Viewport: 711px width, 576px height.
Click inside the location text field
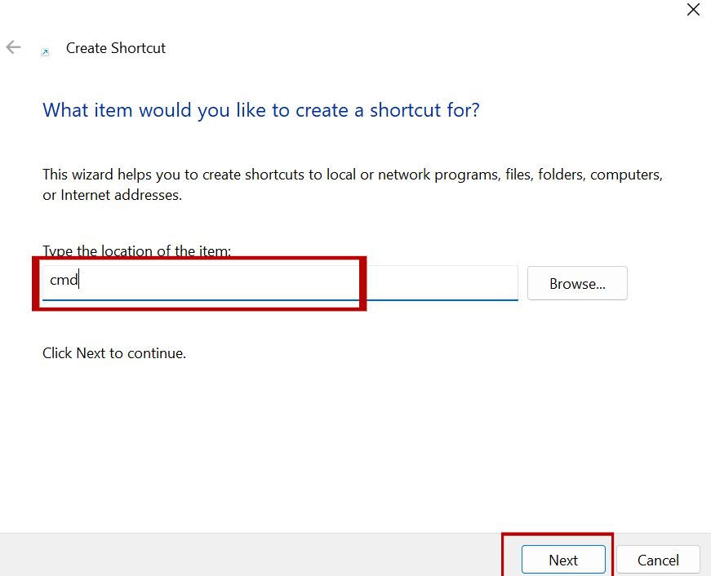[x=245, y=280]
